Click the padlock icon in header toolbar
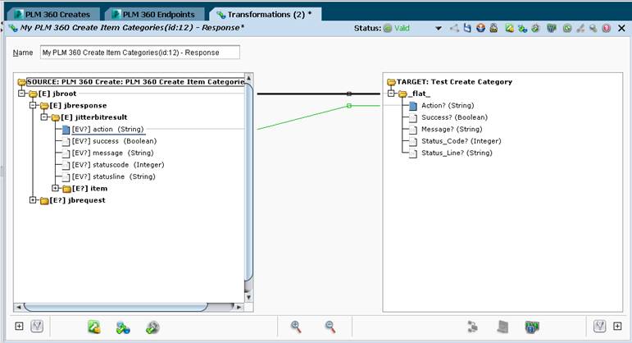Viewport: 632px width, 343px height. click(x=493, y=28)
